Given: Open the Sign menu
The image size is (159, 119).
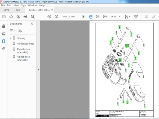Looking at the screenshot, I should point(23,5).
